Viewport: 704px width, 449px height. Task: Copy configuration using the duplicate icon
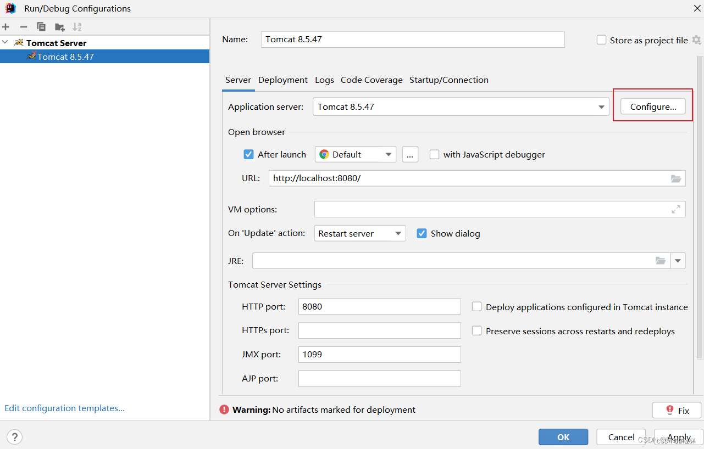41,27
